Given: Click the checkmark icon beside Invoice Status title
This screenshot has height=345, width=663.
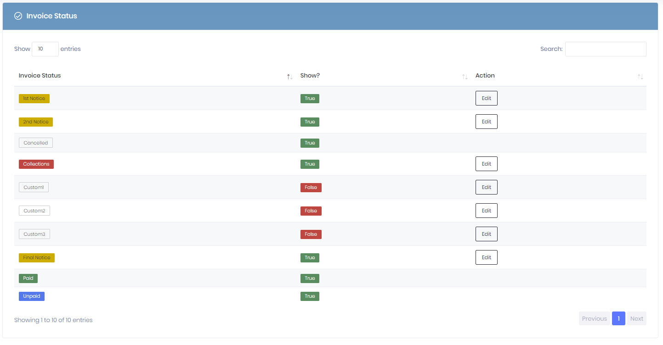Looking at the screenshot, I should pyautogui.click(x=18, y=16).
